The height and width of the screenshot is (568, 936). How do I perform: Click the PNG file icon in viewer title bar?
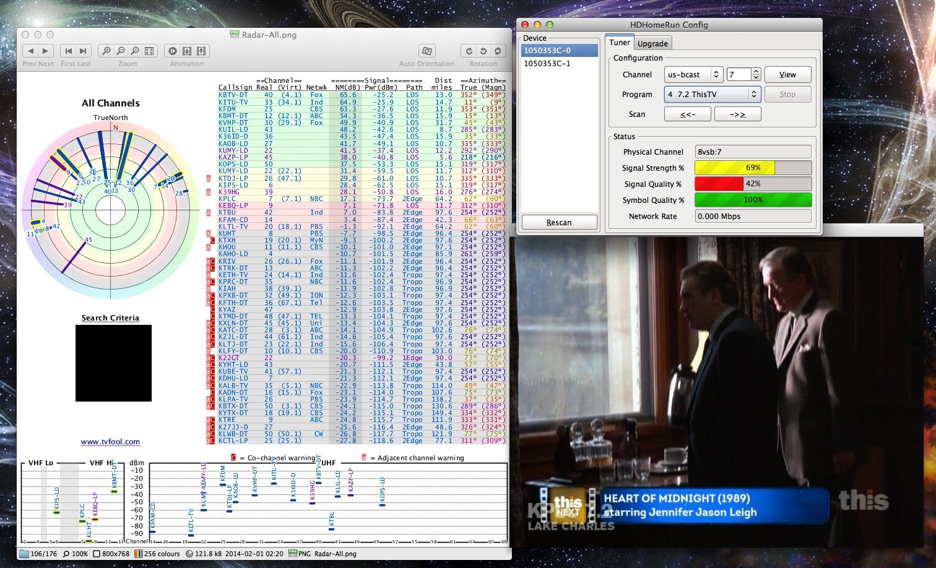click(235, 35)
